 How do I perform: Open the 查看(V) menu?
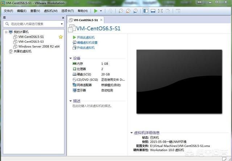35,11
